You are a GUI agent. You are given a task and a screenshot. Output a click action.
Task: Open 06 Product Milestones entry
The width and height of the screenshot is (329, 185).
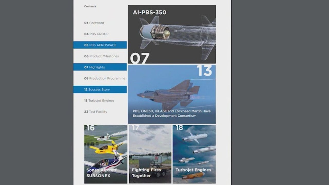tap(102, 56)
